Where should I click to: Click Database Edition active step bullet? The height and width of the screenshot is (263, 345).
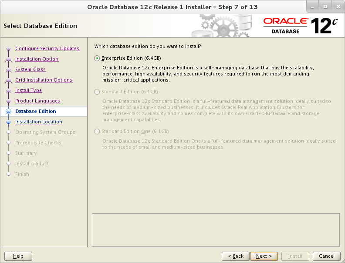[9, 112]
